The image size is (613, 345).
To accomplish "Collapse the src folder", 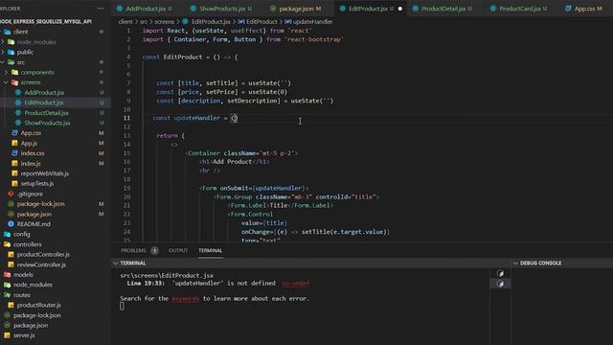I will (x=21, y=62).
